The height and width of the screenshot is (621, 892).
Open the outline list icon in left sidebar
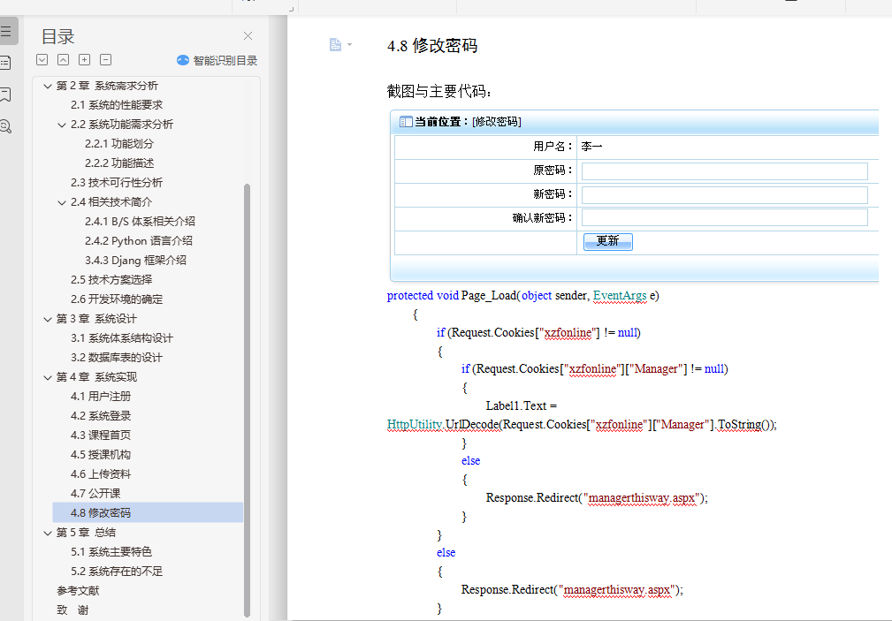pyautogui.click(x=5, y=31)
